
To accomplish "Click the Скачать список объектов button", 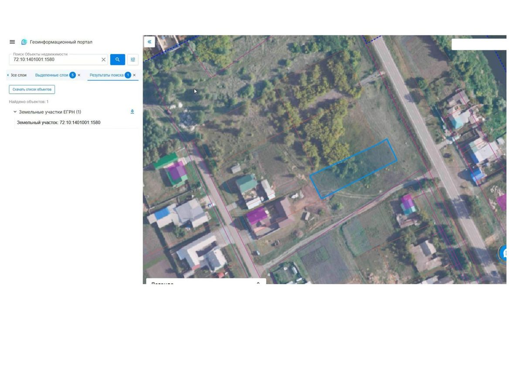I will 32,89.
